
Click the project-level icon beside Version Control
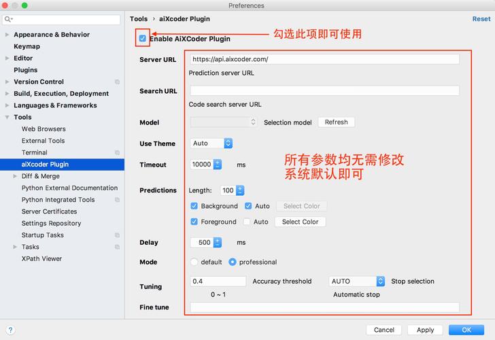(117, 82)
